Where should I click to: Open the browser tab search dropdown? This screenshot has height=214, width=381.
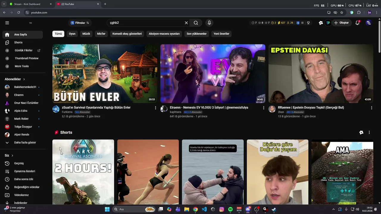coord(4,4)
